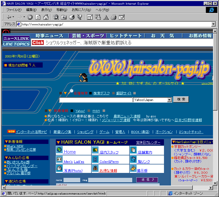
Task: Click the documents icon beside 店舗案内
Action: tap(133, 150)
